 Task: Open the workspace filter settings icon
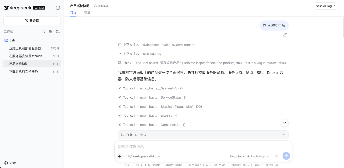50,31
